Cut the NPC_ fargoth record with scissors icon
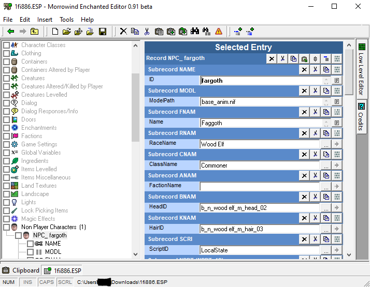 coord(282,59)
